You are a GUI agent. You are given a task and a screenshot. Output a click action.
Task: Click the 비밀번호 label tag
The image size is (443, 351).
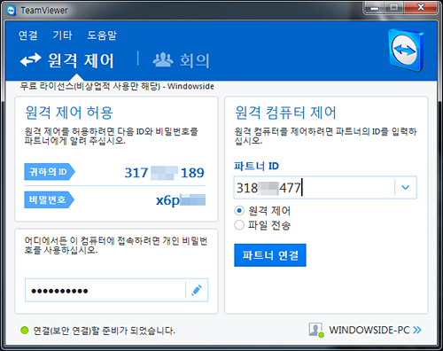49,199
